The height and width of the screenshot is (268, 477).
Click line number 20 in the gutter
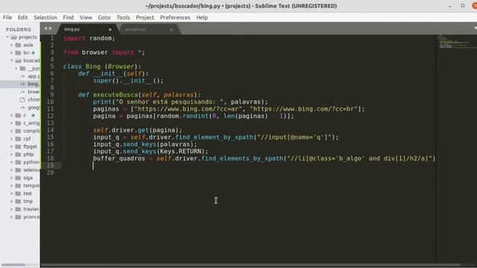coord(50,172)
